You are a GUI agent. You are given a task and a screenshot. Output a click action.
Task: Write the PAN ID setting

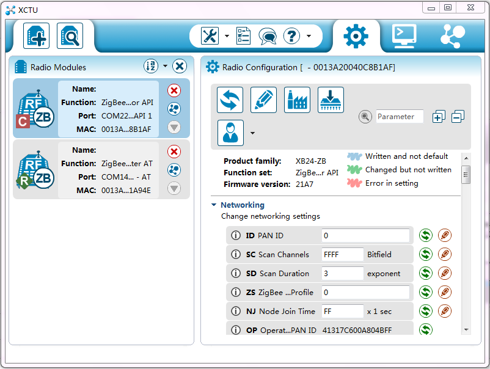pyautogui.click(x=445, y=235)
